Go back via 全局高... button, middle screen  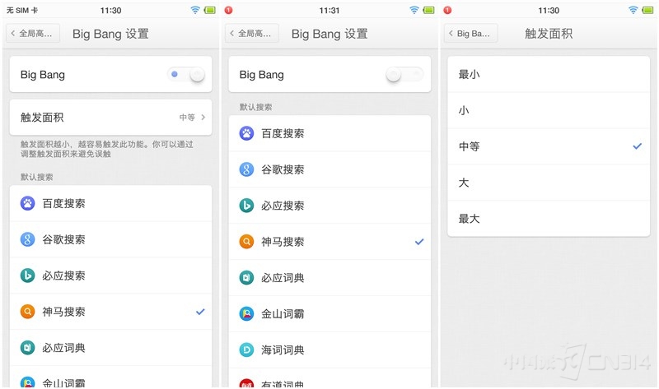click(252, 34)
